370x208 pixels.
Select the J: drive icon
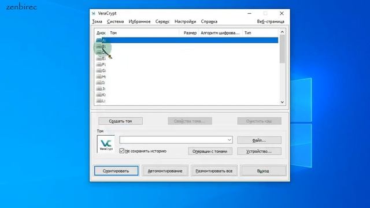click(99, 88)
